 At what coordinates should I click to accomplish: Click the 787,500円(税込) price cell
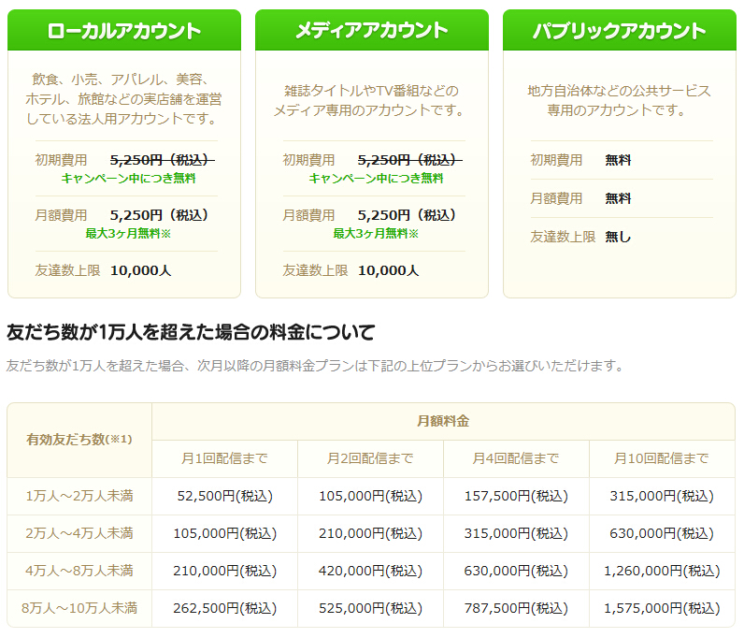(x=516, y=608)
